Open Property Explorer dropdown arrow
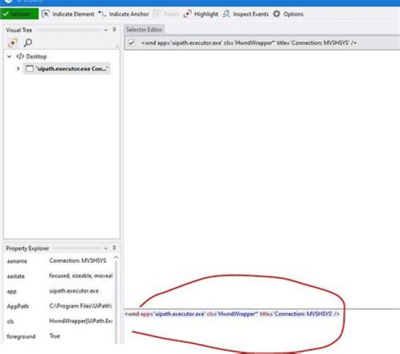This screenshot has height=354, width=400. point(106,248)
